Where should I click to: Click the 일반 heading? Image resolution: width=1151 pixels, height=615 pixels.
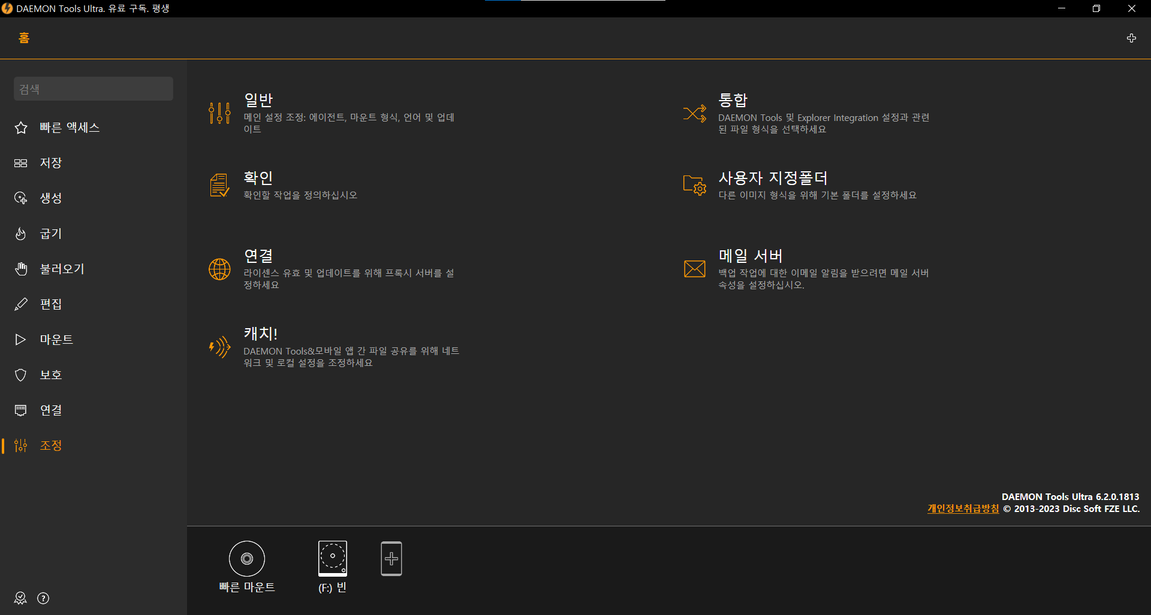(x=258, y=100)
